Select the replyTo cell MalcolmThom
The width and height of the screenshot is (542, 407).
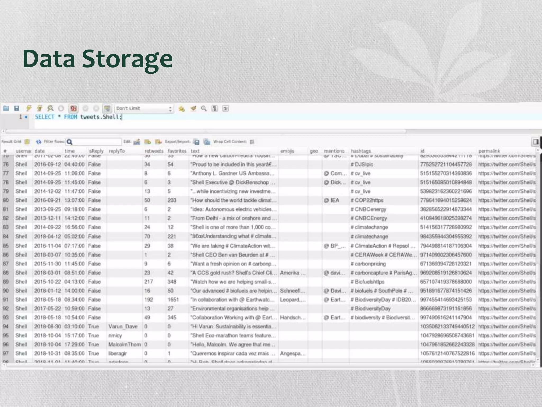124,344
